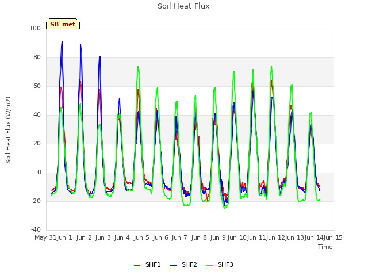This screenshot has width=368, height=276.
Task: Click the 60 y-axis tick label
Action: point(37,86)
